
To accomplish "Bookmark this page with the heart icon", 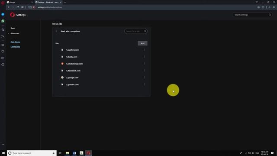I will pos(263,7).
